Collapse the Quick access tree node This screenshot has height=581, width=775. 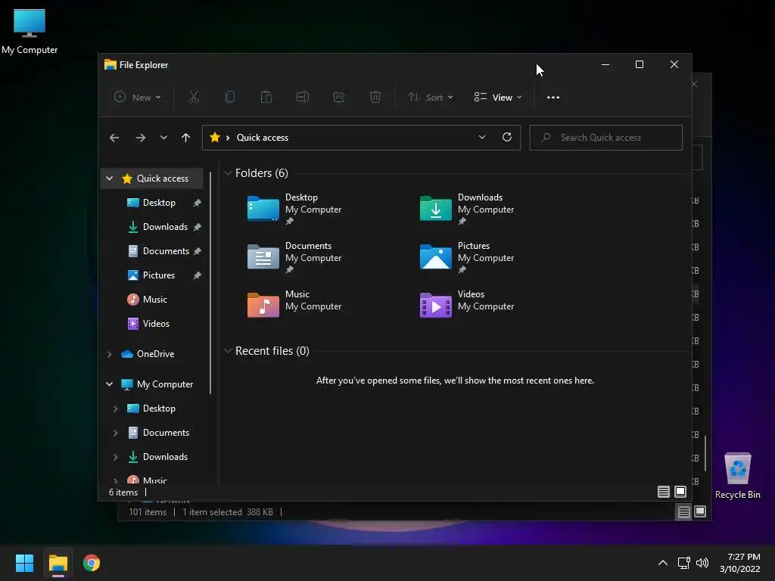click(x=109, y=179)
